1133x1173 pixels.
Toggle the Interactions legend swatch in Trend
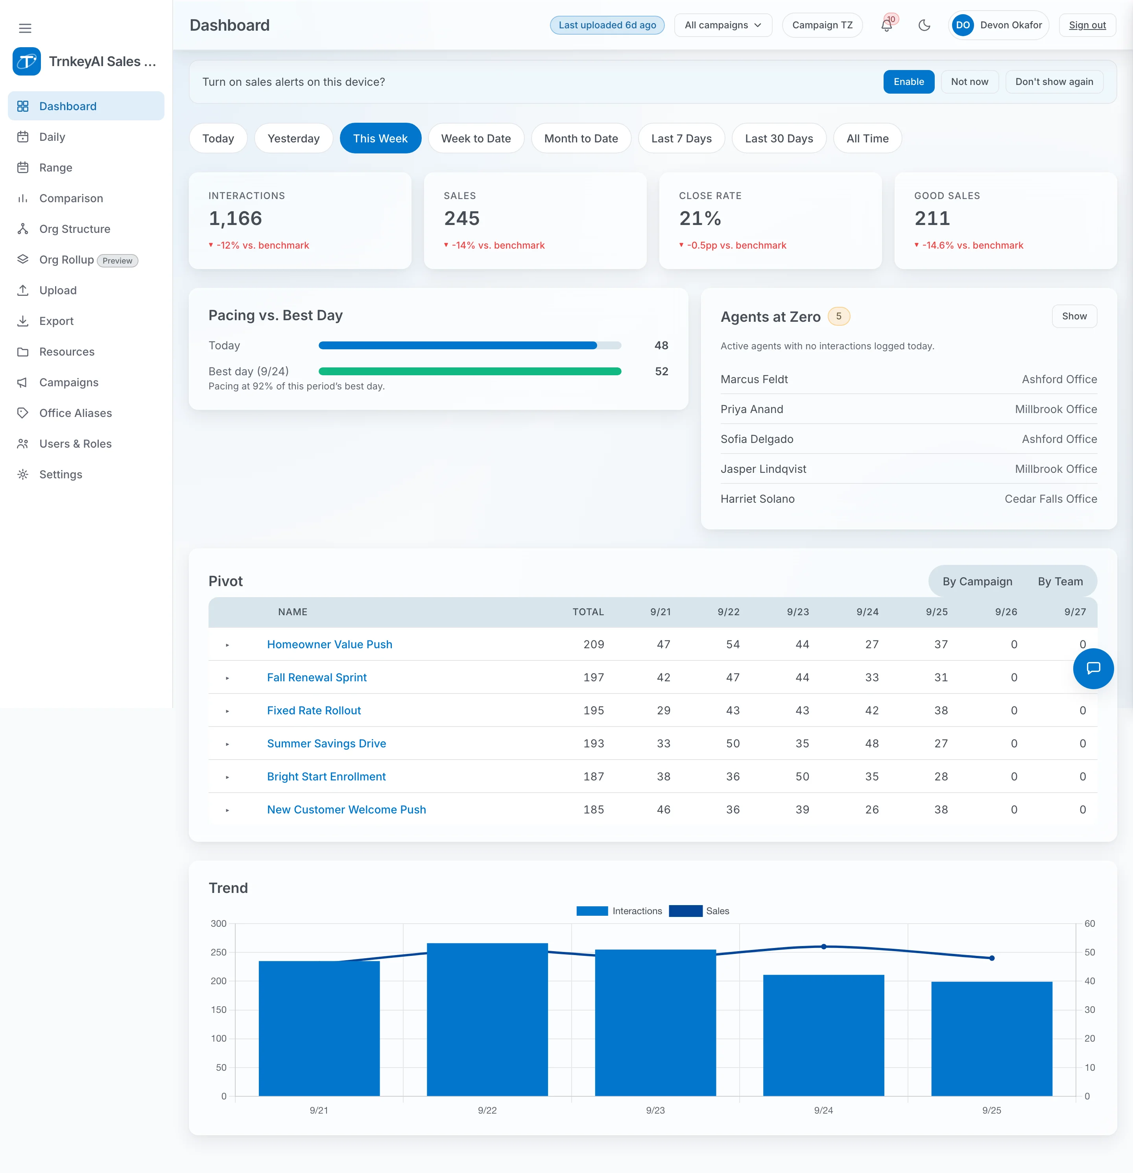(x=591, y=911)
